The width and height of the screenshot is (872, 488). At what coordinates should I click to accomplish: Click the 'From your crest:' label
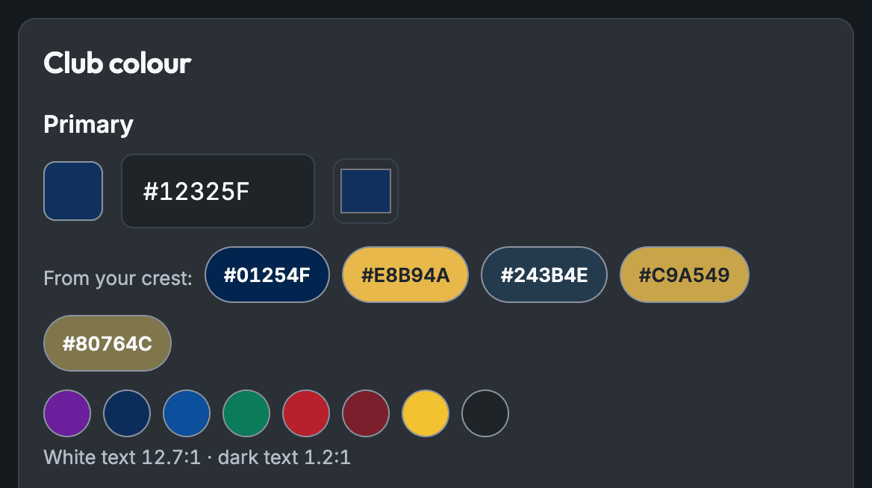point(118,278)
